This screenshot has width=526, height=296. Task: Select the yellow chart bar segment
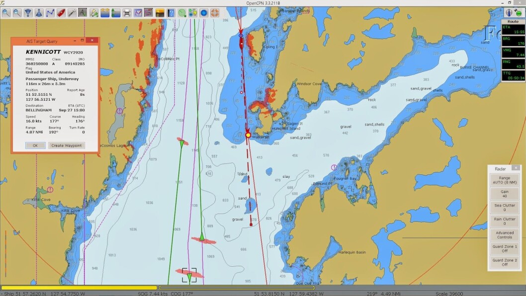coord(79,288)
